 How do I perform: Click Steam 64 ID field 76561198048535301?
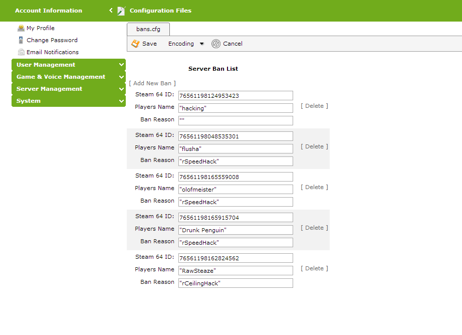[x=236, y=136]
